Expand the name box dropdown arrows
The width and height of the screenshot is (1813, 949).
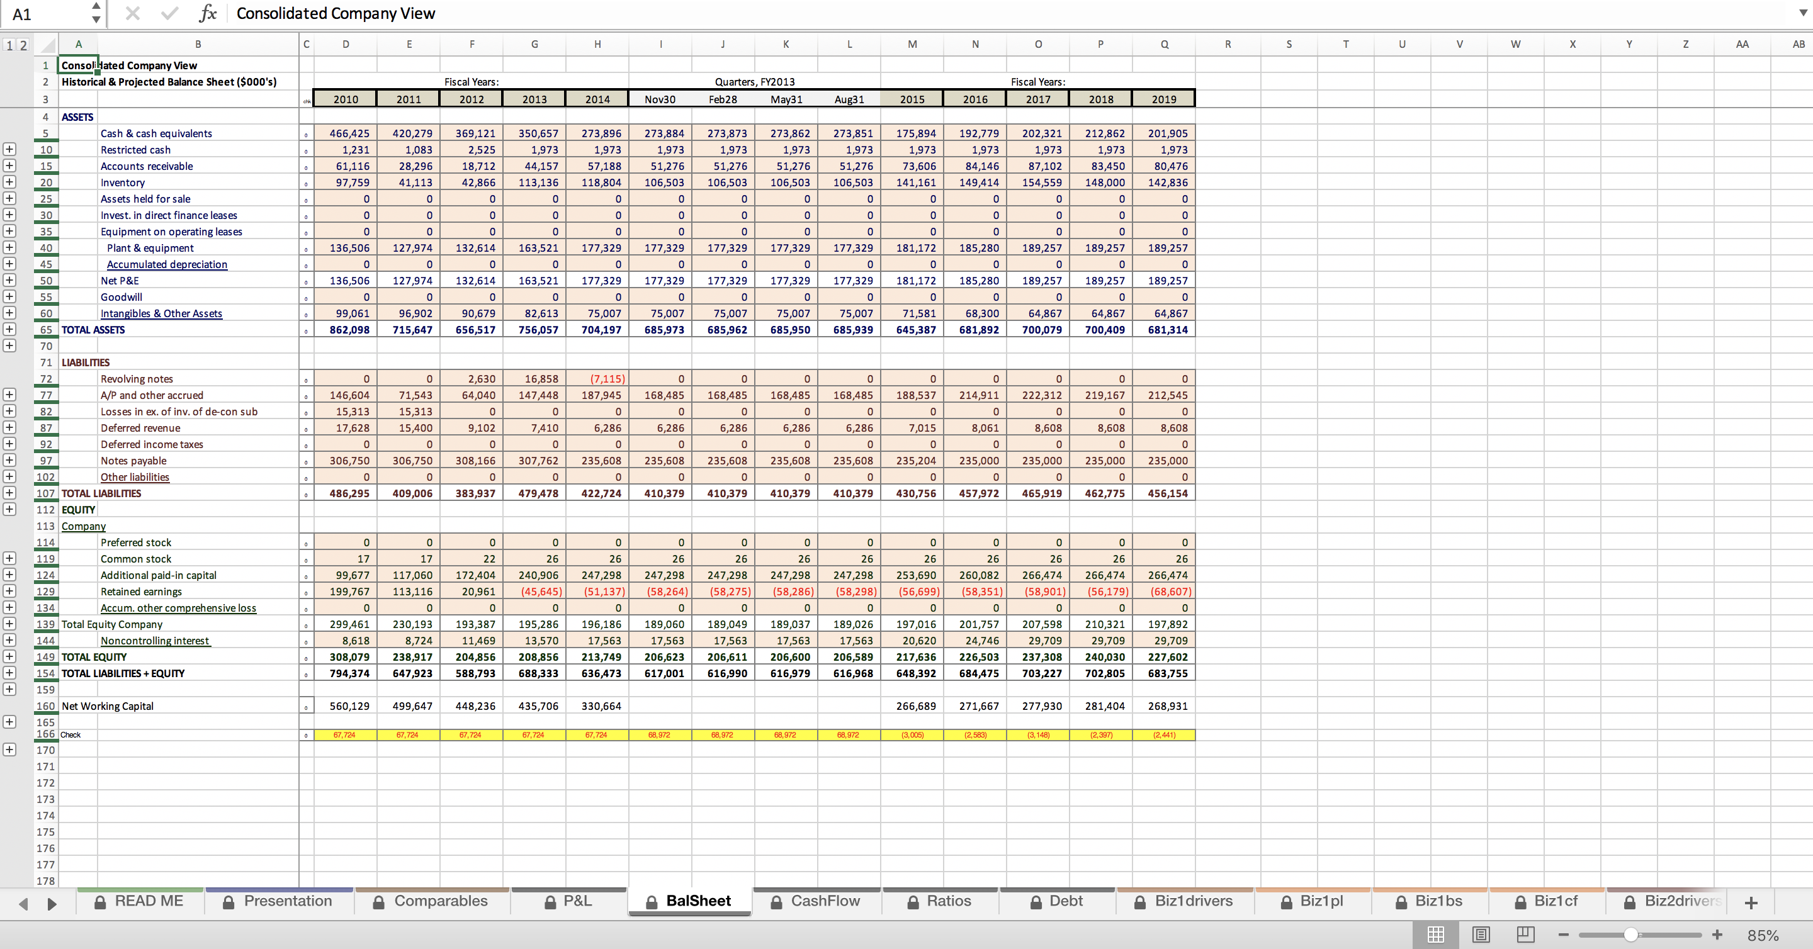[x=96, y=13]
